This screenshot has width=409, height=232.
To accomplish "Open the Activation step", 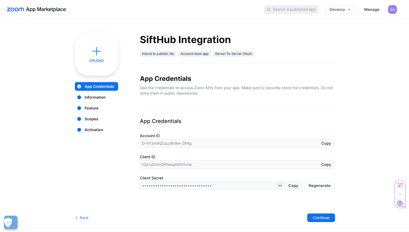I will pyautogui.click(x=94, y=130).
